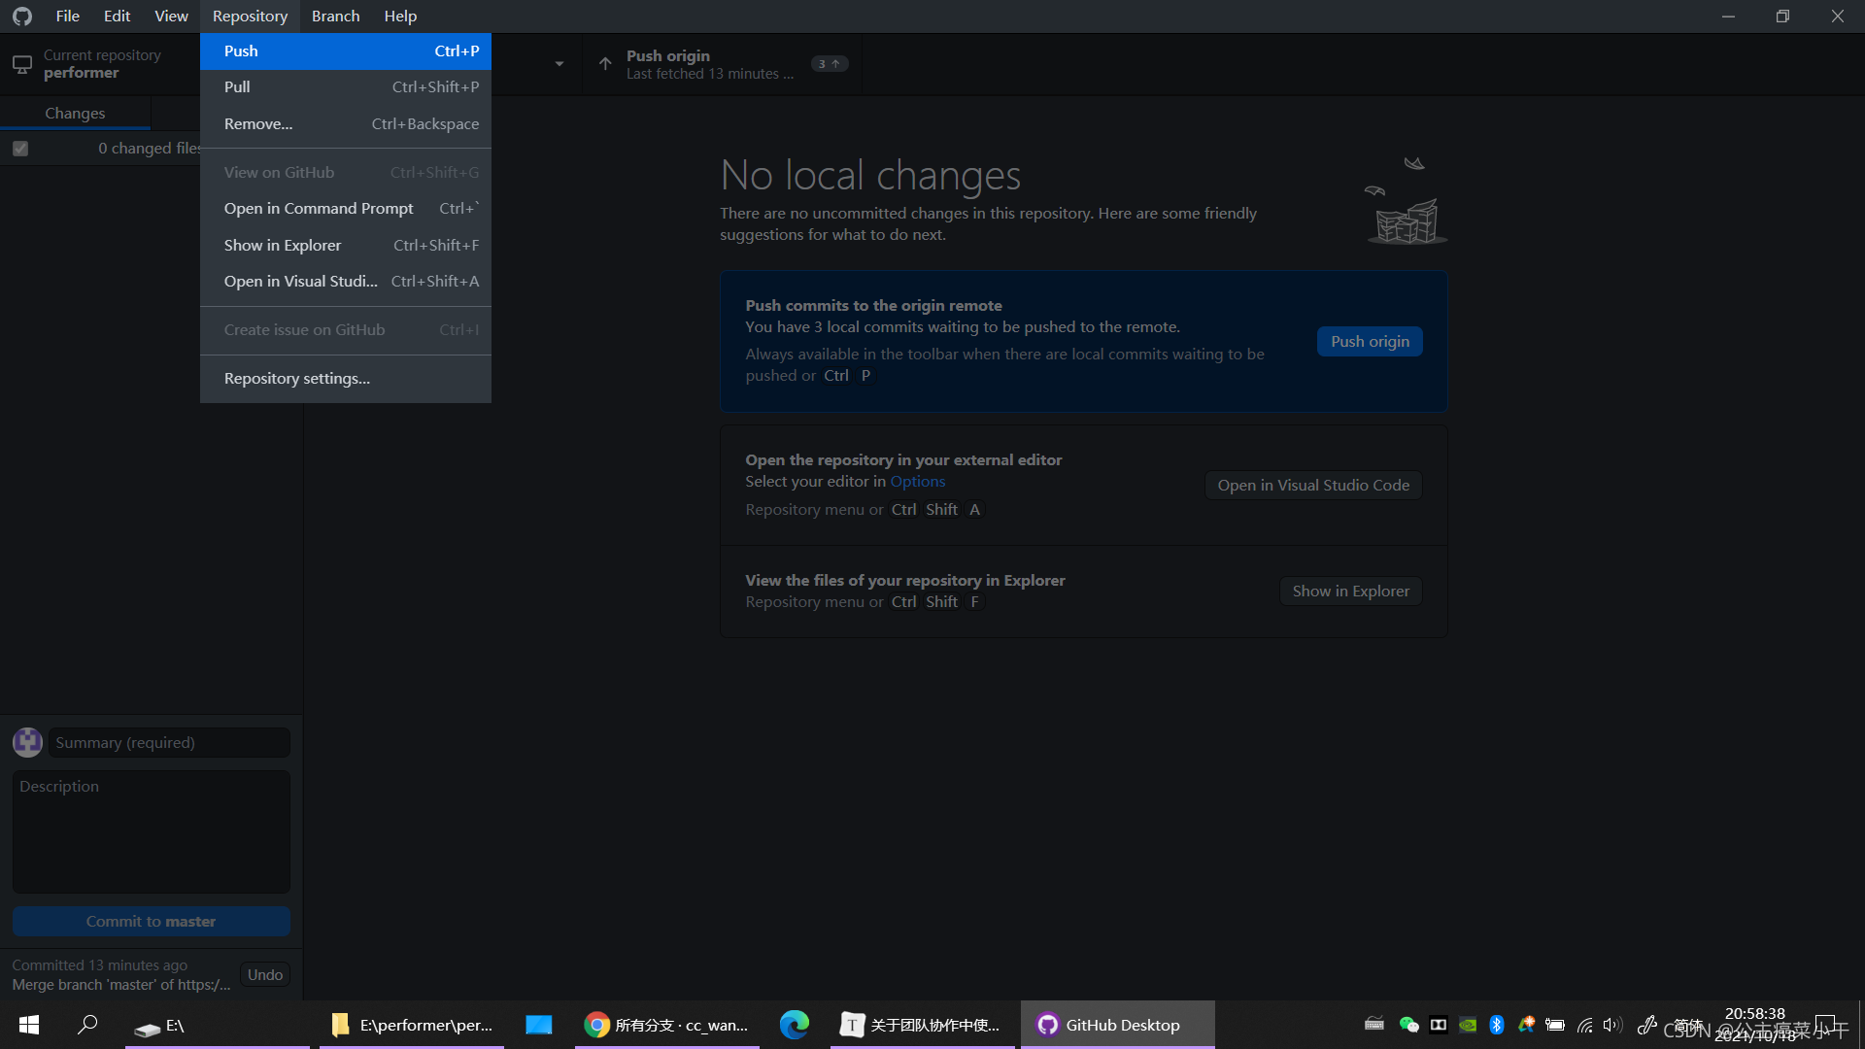Open the NVIDIA tray icon
The image size is (1865, 1049).
coord(1468,1024)
